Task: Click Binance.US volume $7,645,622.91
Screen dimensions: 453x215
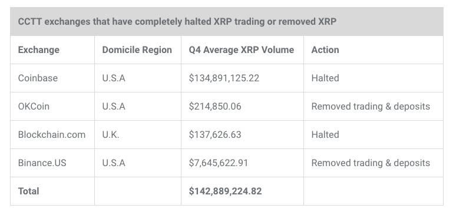Action: pos(219,163)
